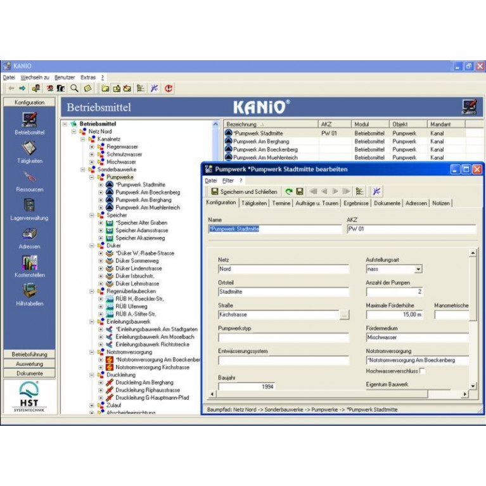Click the grey back arrow in main toolbar
486x486 pixels.
click(x=11, y=89)
